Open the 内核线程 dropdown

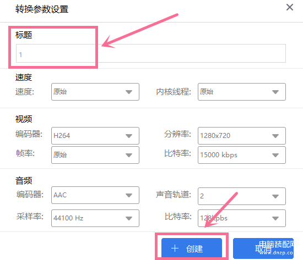point(241,92)
